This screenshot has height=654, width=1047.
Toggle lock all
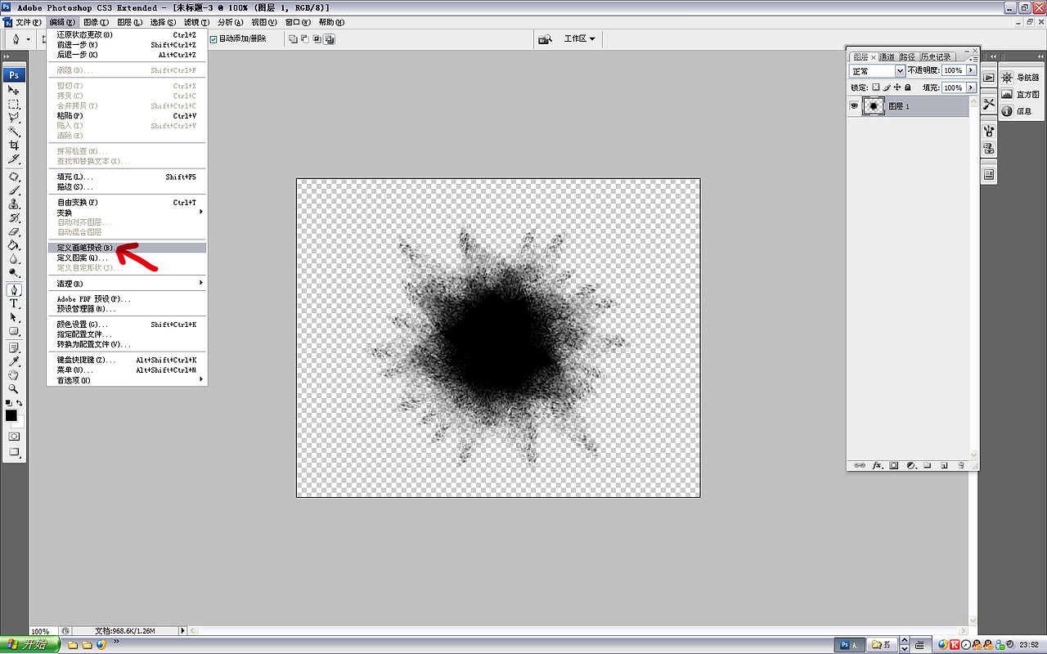coord(908,87)
